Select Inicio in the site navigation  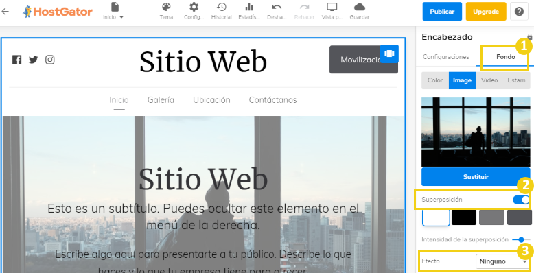pyautogui.click(x=119, y=99)
